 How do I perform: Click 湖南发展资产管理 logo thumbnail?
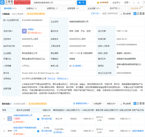pyautogui.click(x=10, y=131)
